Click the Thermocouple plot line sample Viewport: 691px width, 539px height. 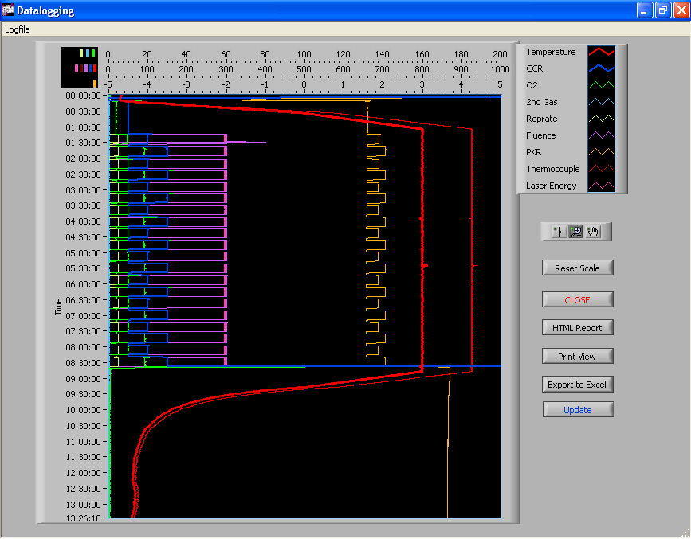point(602,169)
